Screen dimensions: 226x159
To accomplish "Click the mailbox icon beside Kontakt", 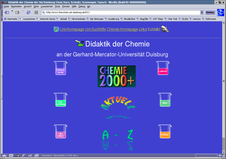I will [x=165, y=29].
